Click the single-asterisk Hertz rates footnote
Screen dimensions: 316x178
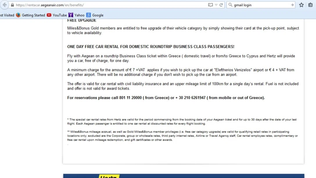[x=182, y=121]
